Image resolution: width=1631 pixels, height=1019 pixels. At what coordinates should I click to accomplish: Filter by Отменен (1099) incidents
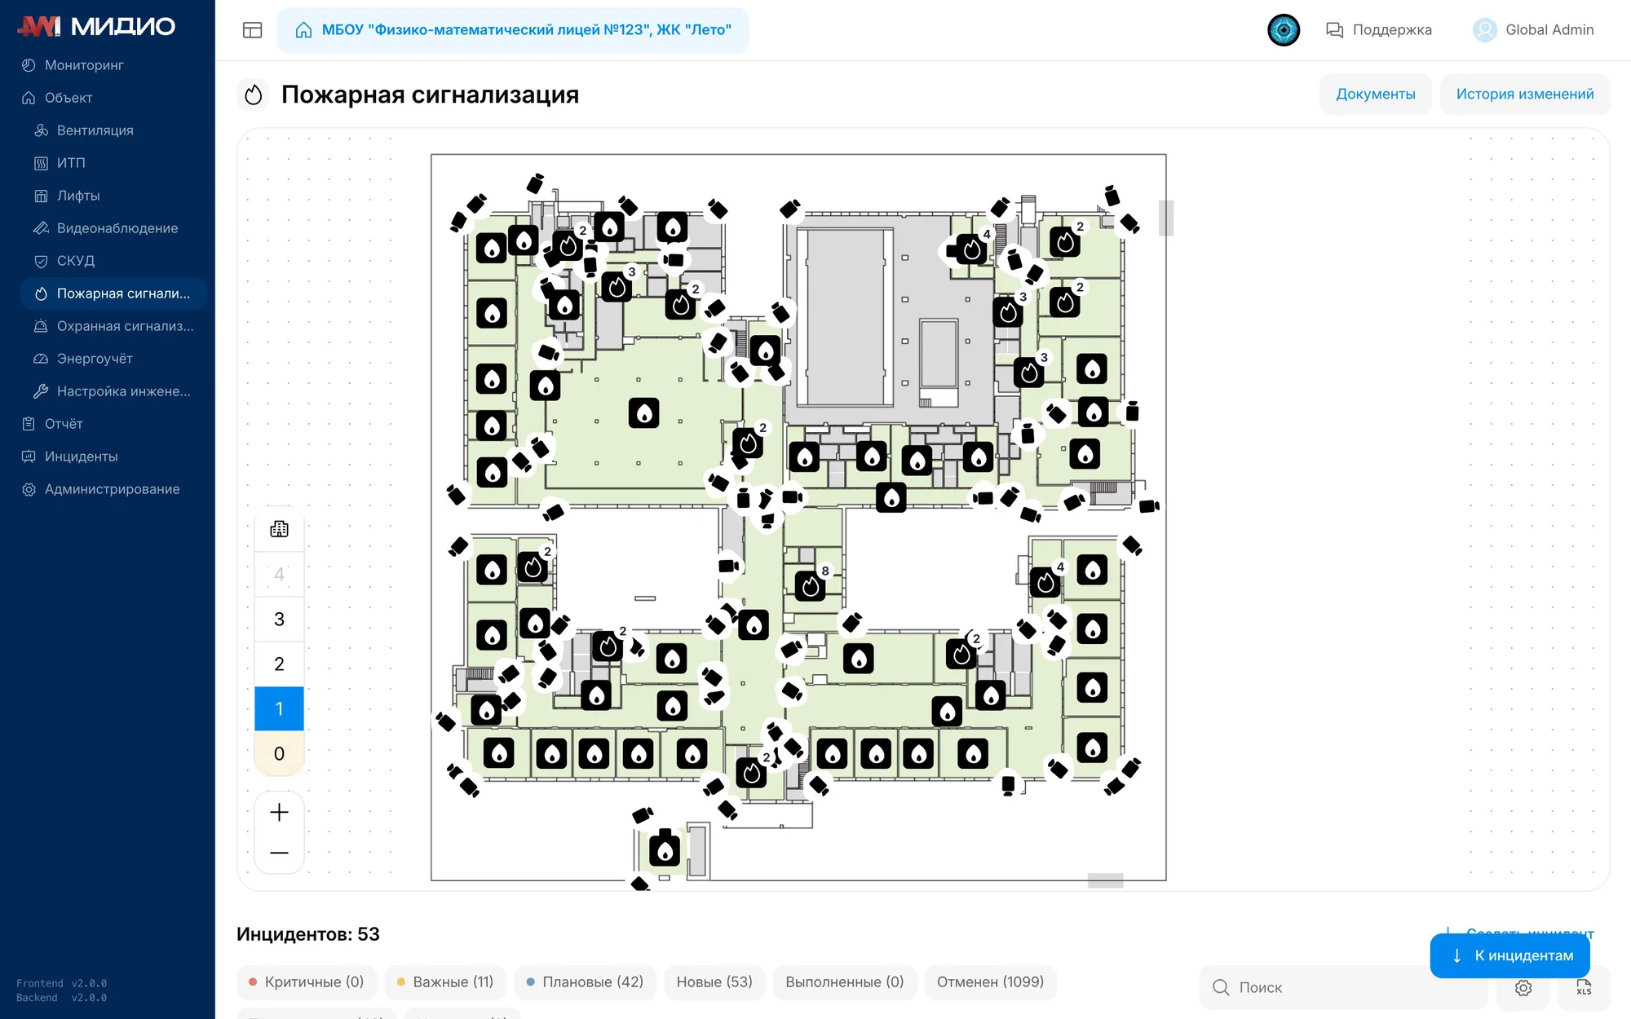pos(990,982)
